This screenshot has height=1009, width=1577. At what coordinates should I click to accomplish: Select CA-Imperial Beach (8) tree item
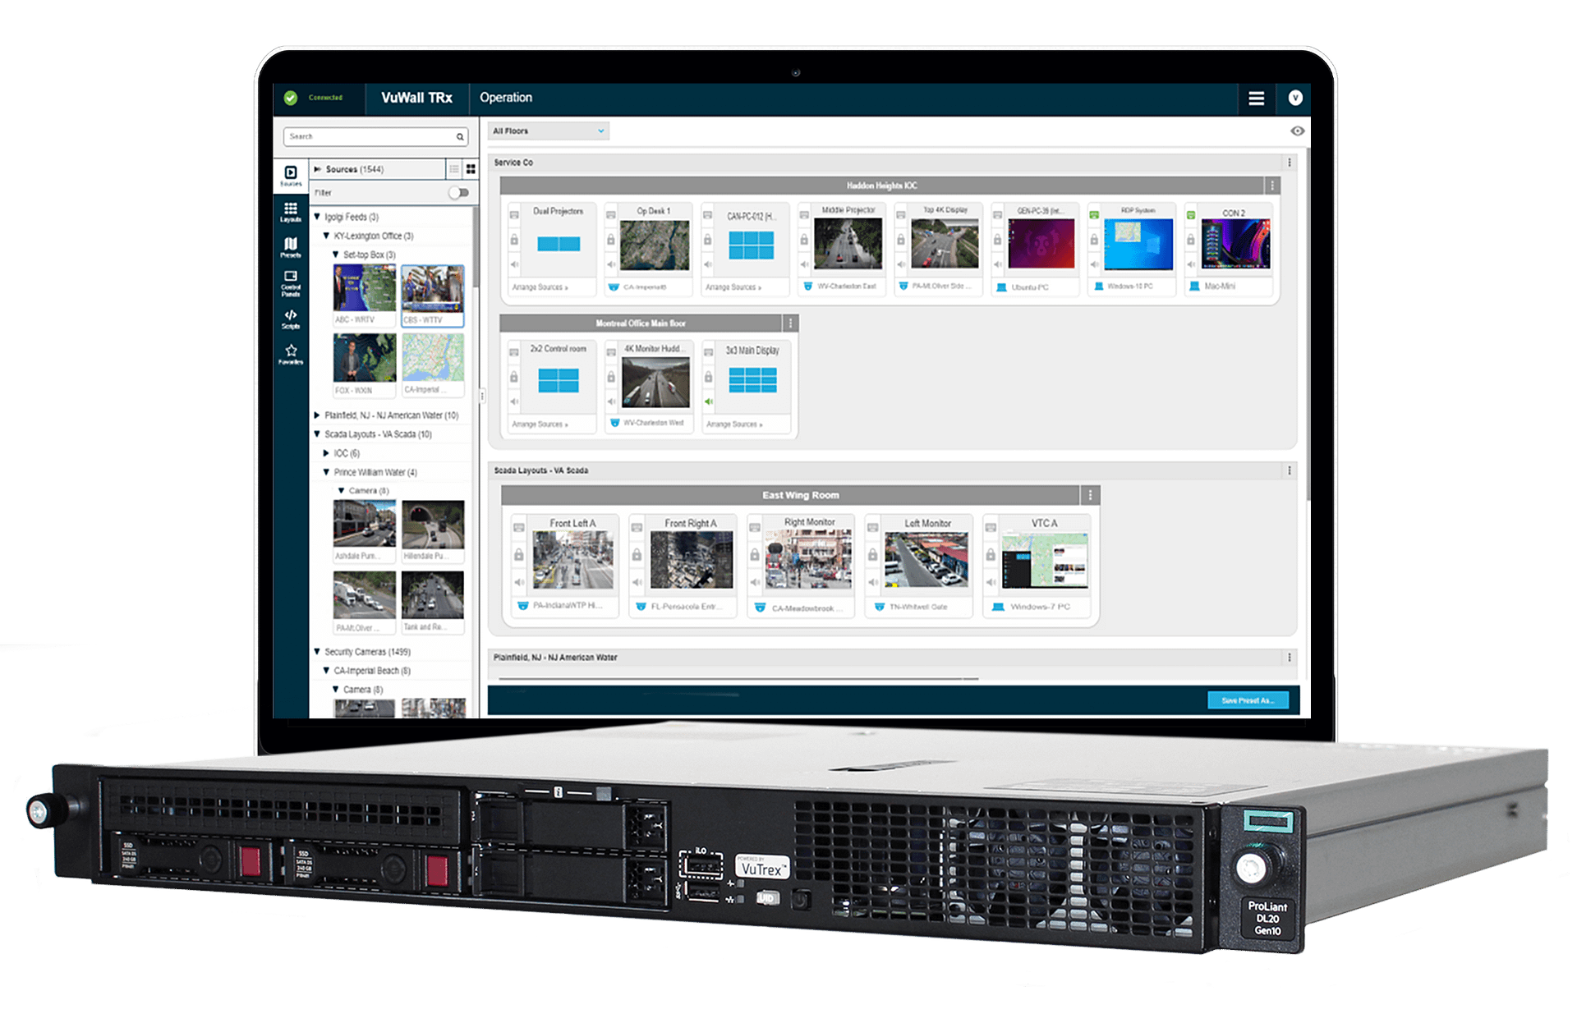pyautogui.click(x=372, y=671)
